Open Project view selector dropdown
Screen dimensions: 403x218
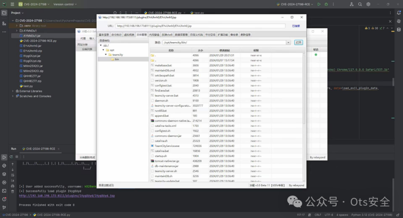pyautogui.click(x=17, y=13)
